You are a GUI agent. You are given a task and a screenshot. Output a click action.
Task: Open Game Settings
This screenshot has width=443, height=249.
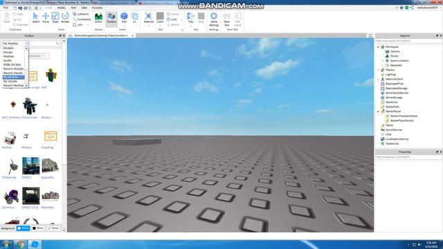coord(214,19)
